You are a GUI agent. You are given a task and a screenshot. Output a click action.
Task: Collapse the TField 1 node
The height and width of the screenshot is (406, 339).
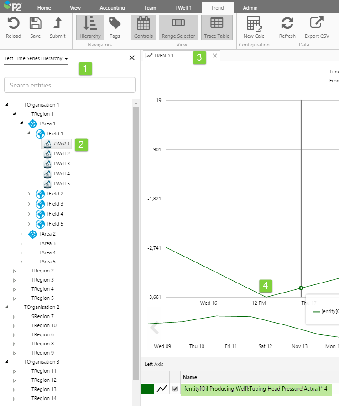(29, 133)
